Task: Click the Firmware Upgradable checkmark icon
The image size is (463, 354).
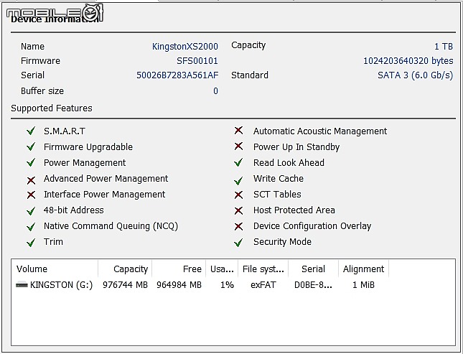Action: [31, 146]
